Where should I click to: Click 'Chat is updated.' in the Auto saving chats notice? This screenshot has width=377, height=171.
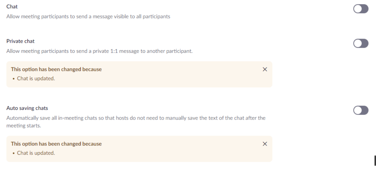(36, 153)
